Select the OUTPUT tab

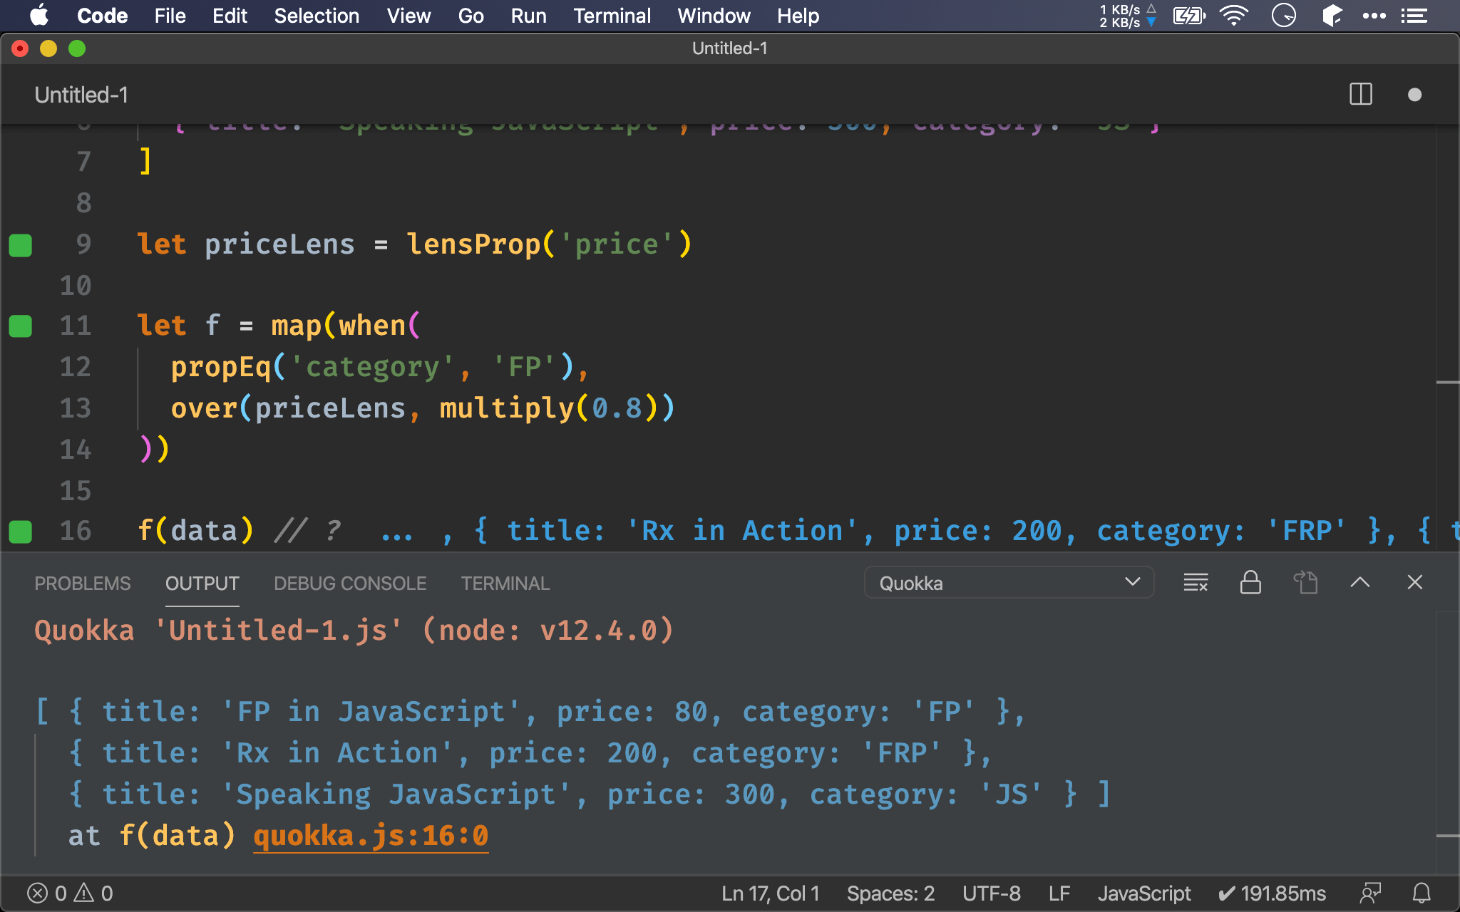[202, 584]
